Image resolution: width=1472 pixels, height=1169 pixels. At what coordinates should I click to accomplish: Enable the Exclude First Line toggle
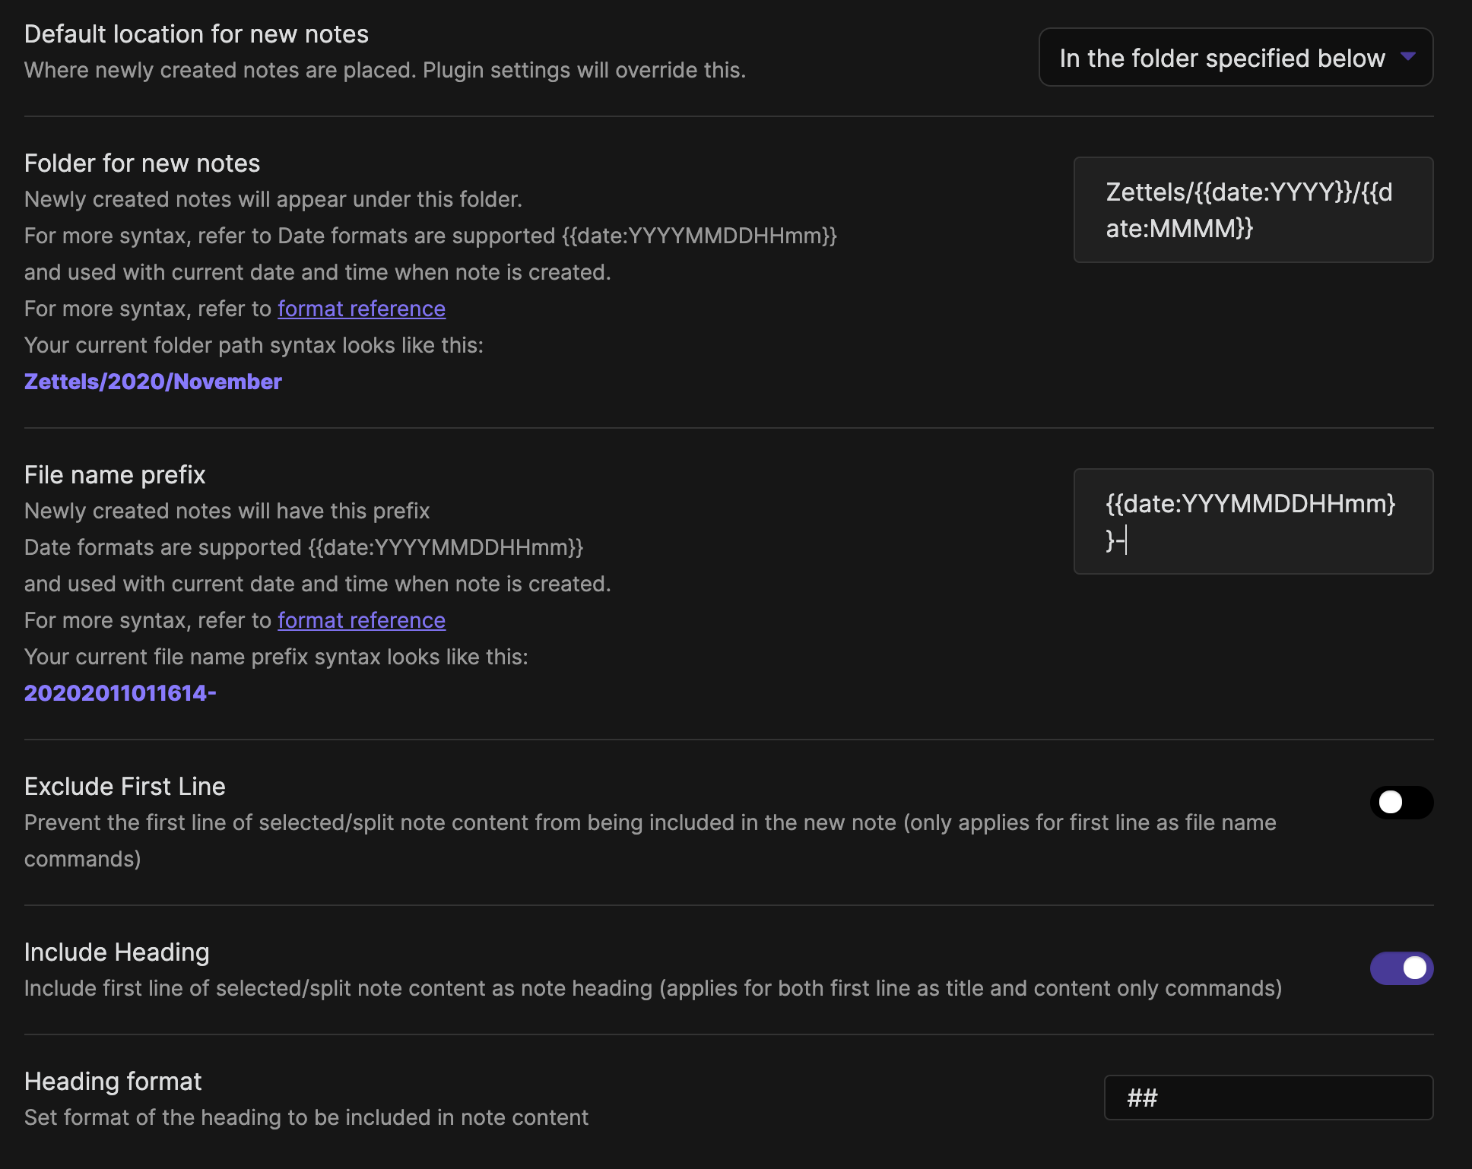1401,803
